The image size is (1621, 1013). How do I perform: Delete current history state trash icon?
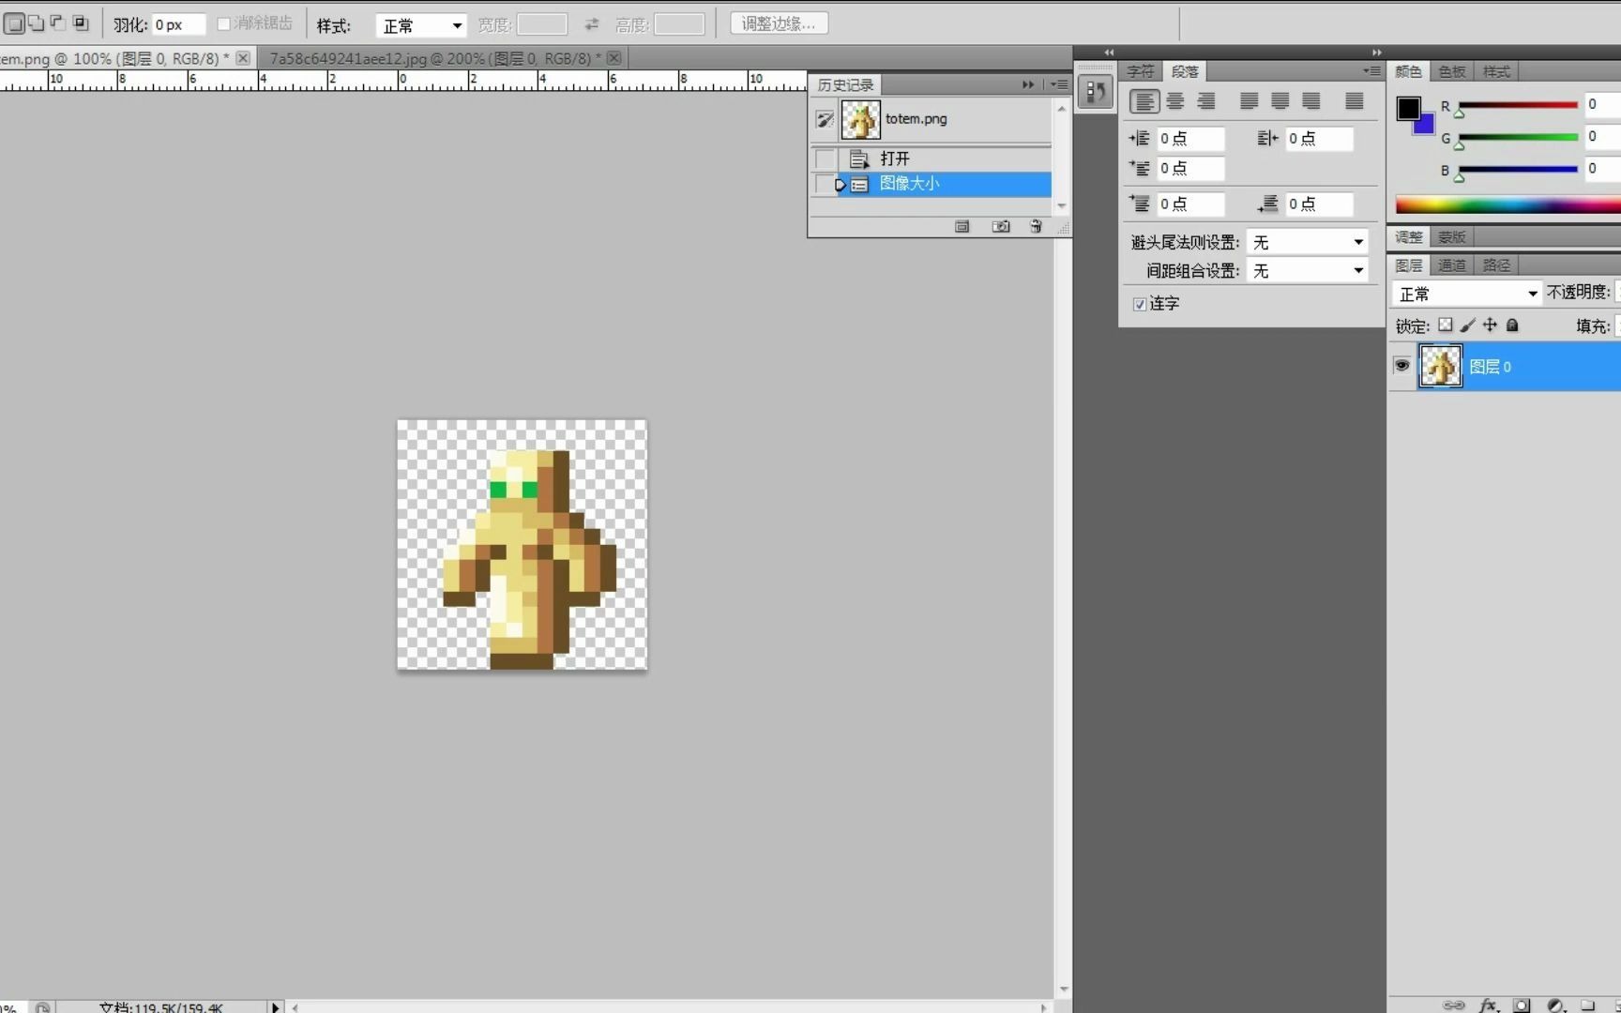coord(1036,226)
